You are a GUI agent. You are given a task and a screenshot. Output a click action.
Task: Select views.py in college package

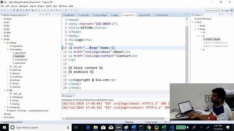point(16,87)
